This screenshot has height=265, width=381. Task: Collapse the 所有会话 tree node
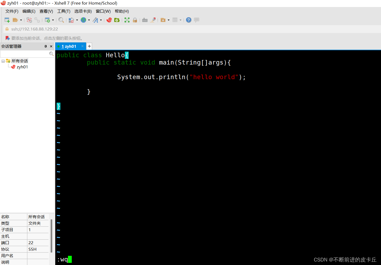click(3, 61)
